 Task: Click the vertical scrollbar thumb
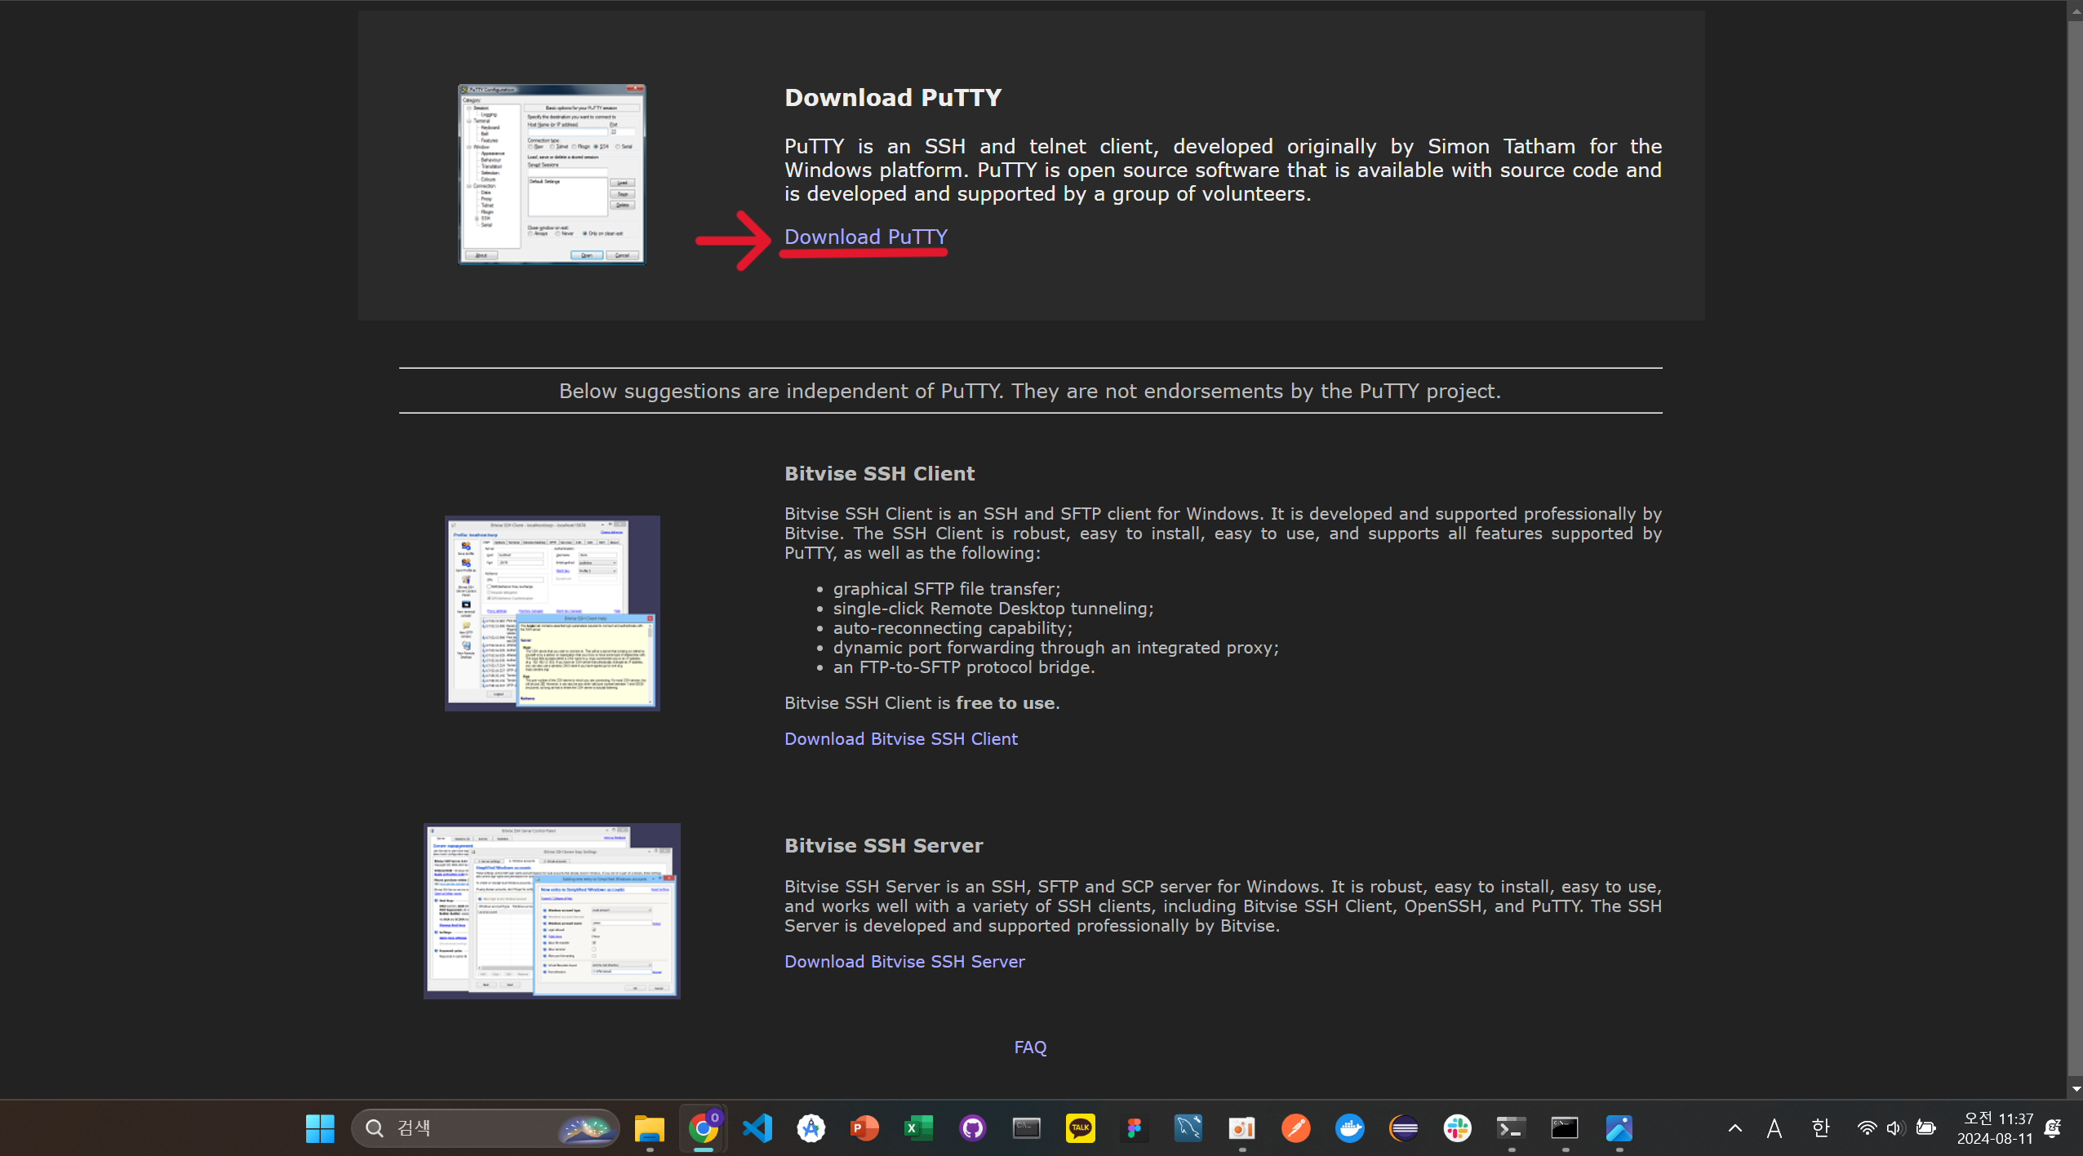2076,547
